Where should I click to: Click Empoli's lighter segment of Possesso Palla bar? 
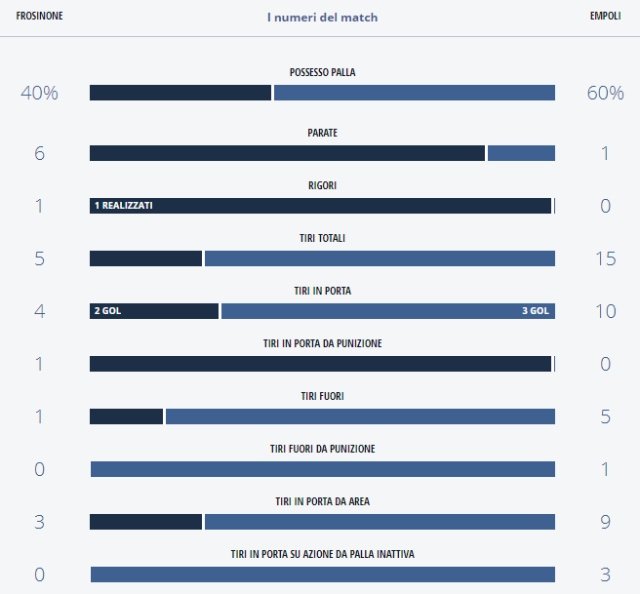pyautogui.click(x=415, y=93)
